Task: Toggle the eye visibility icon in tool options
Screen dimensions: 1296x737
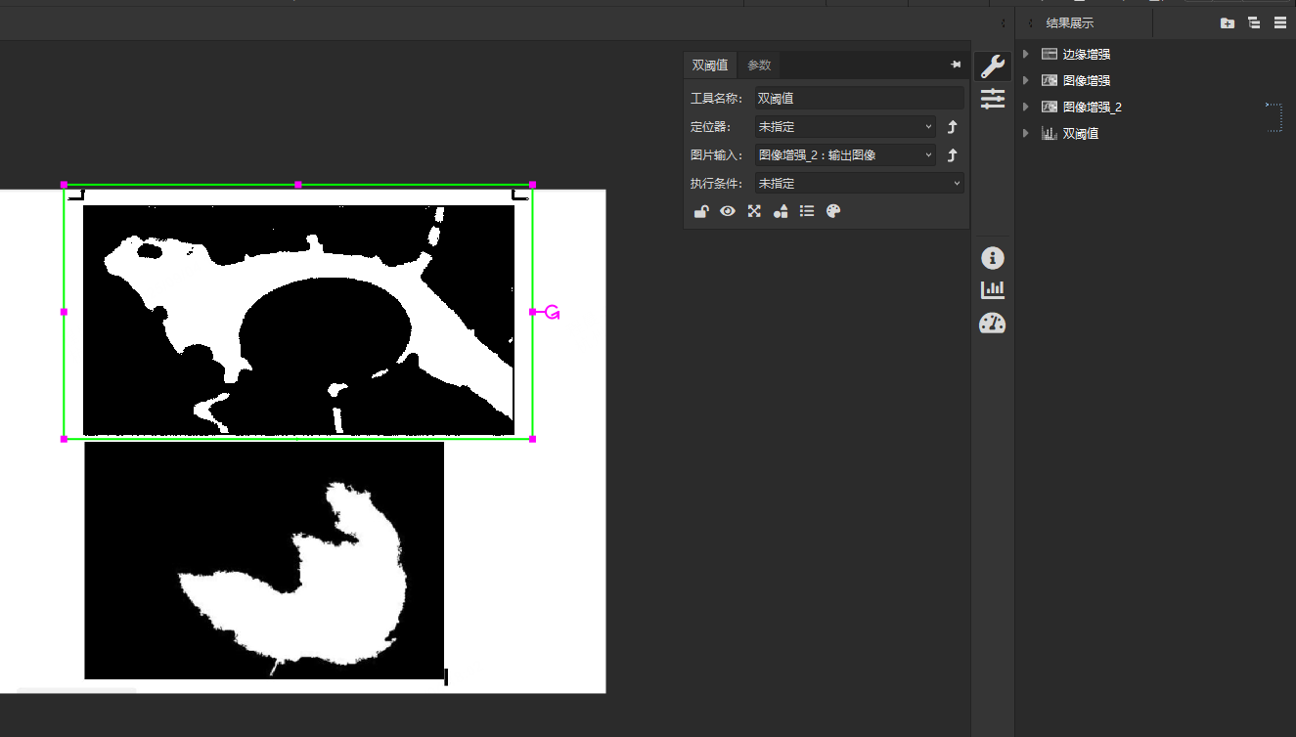Action: pos(727,210)
